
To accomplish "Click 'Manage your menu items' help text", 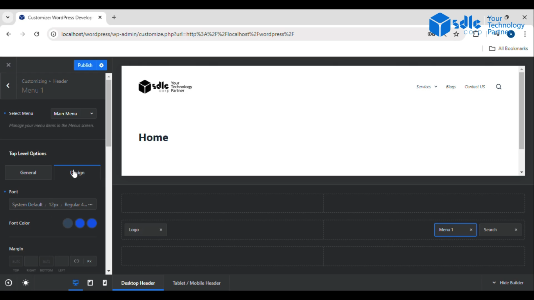I will (51, 125).
